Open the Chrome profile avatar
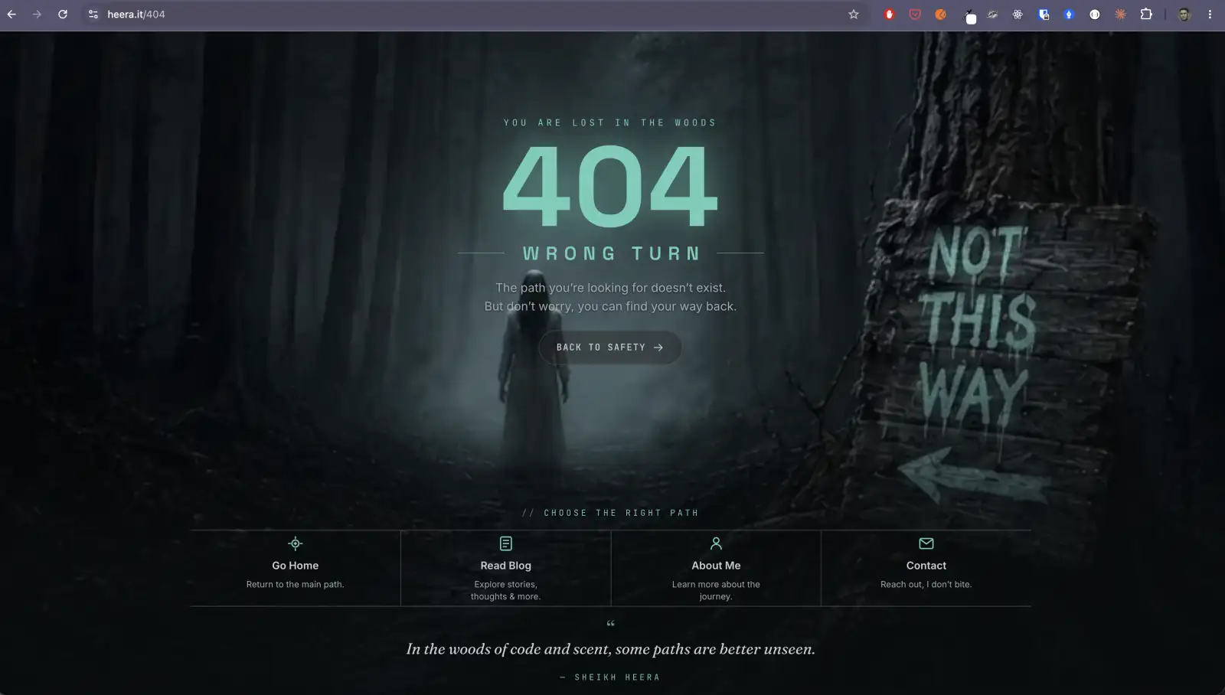 [x=1184, y=14]
